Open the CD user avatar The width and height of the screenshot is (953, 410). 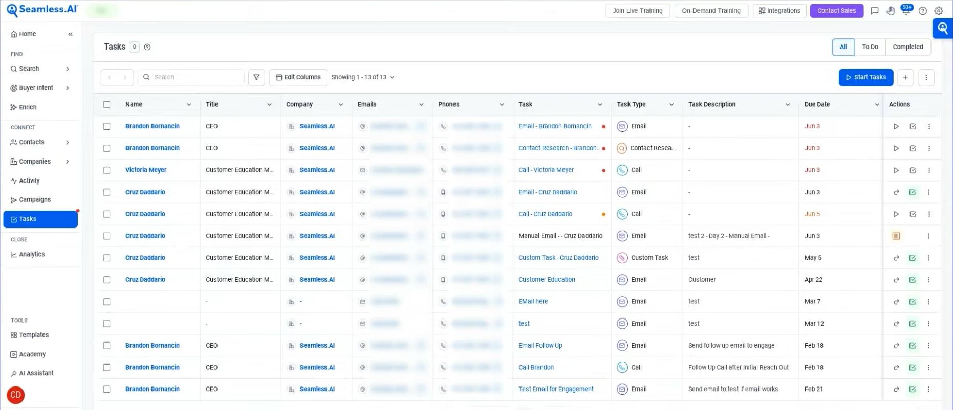tap(16, 395)
